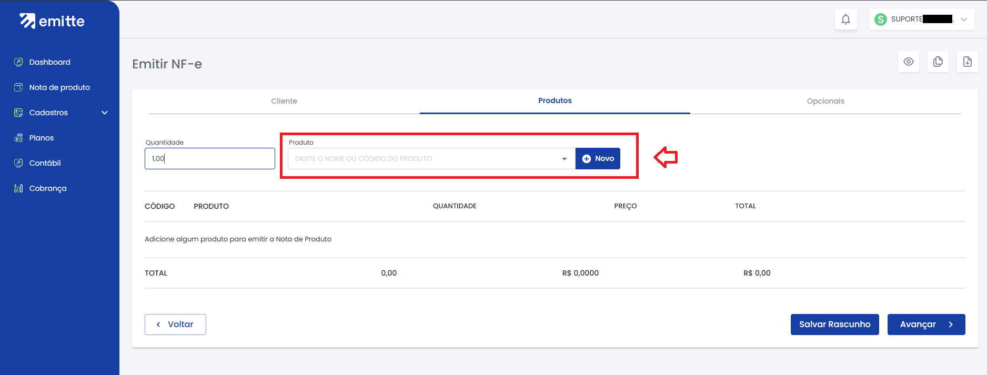Click the notification bell icon
987x375 pixels.
[x=845, y=19]
